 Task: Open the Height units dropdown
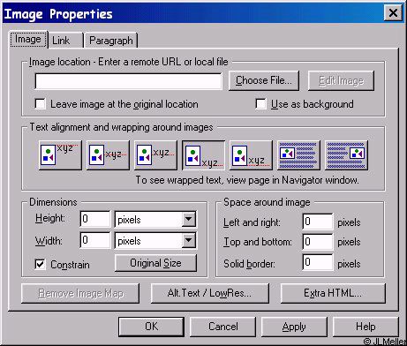[188, 219]
